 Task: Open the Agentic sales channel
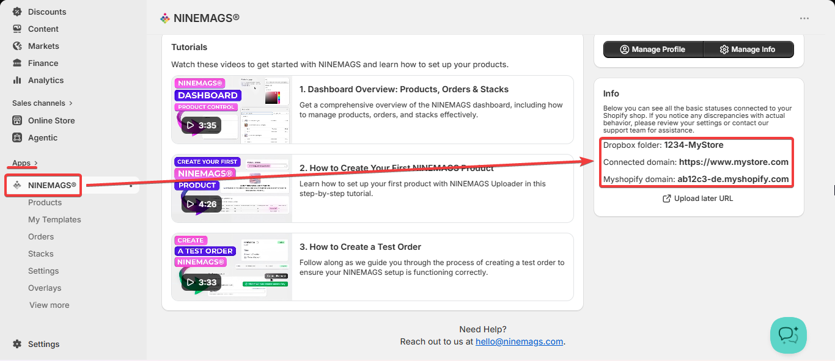tap(43, 137)
